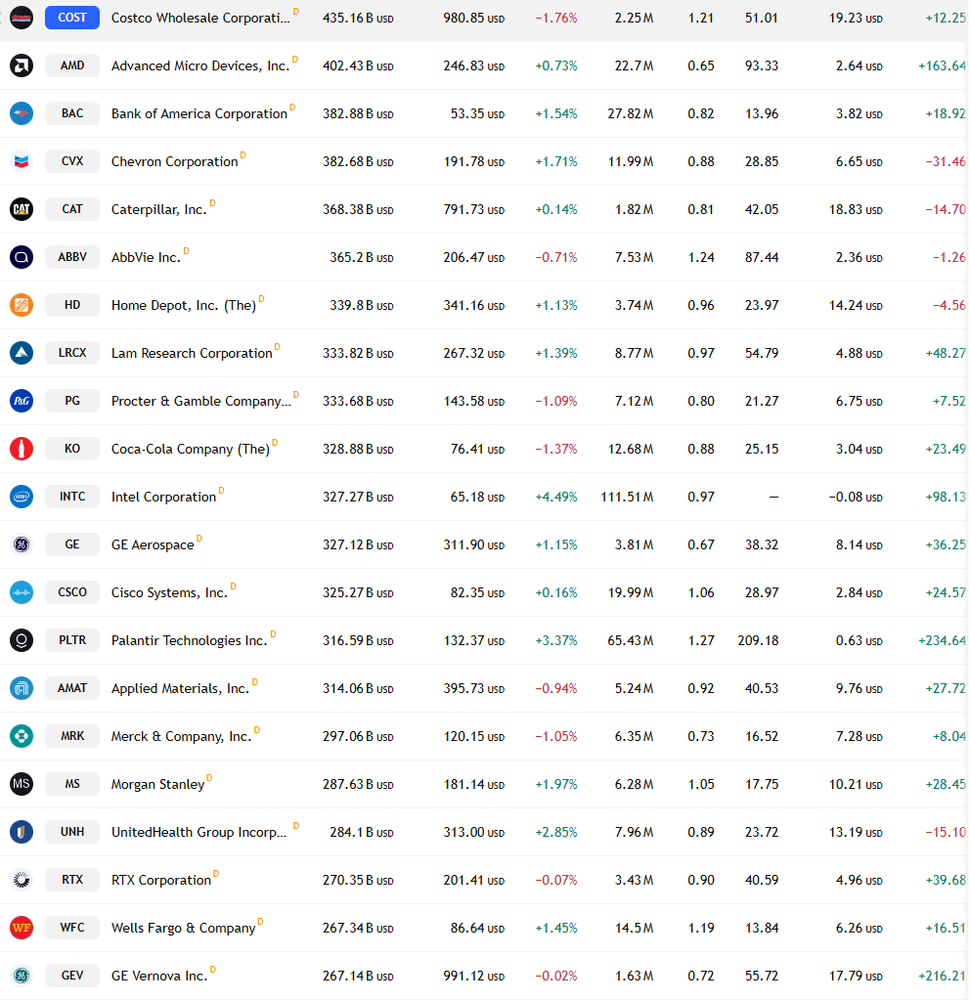Open Coca-Cola Company (The) link
Image resolution: width=970 pixels, height=1000 pixels.
point(190,449)
